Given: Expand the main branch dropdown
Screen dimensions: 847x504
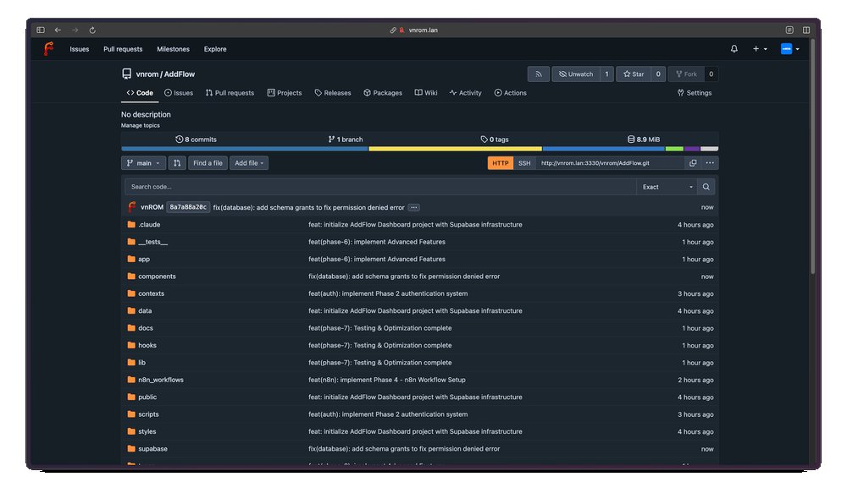Looking at the screenshot, I should point(143,163).
